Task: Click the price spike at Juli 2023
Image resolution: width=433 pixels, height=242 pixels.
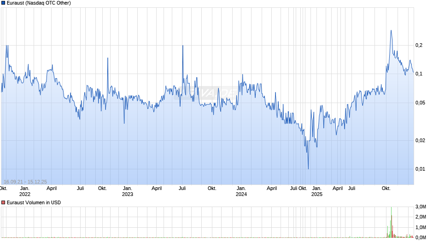Action: pyautogui.click(x=183, y=46)
